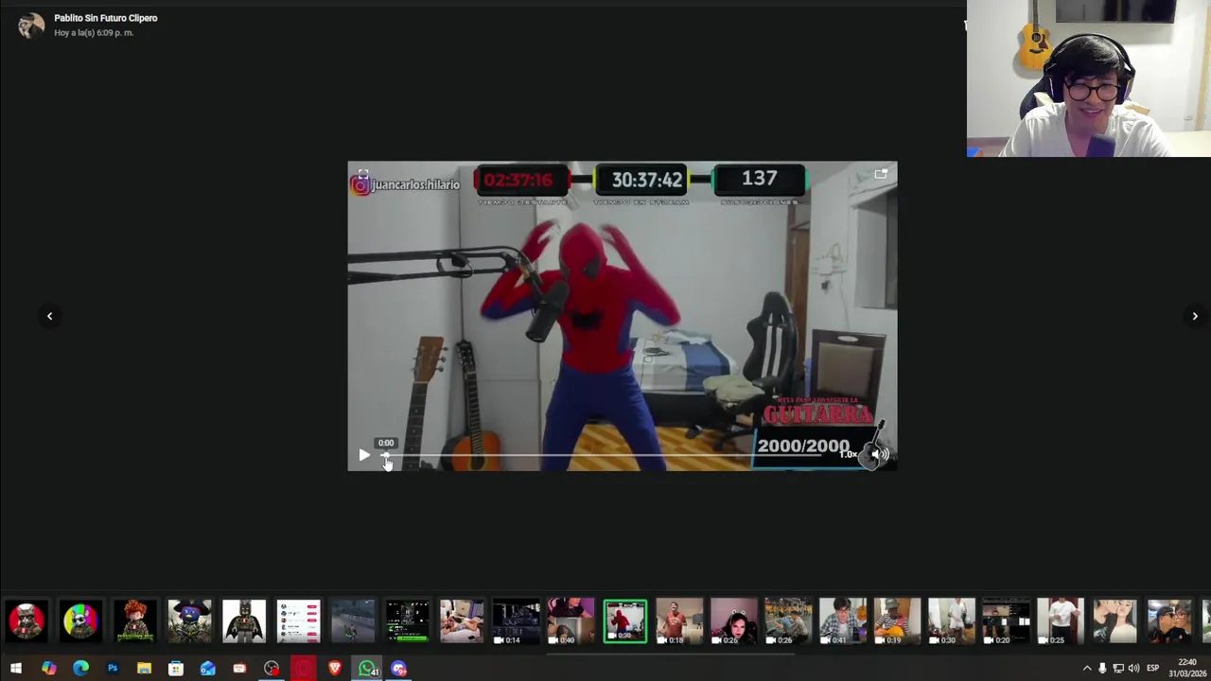Open 0:25 video thumbnail
Screen dimensions: 1211x681
point(1060,621)
